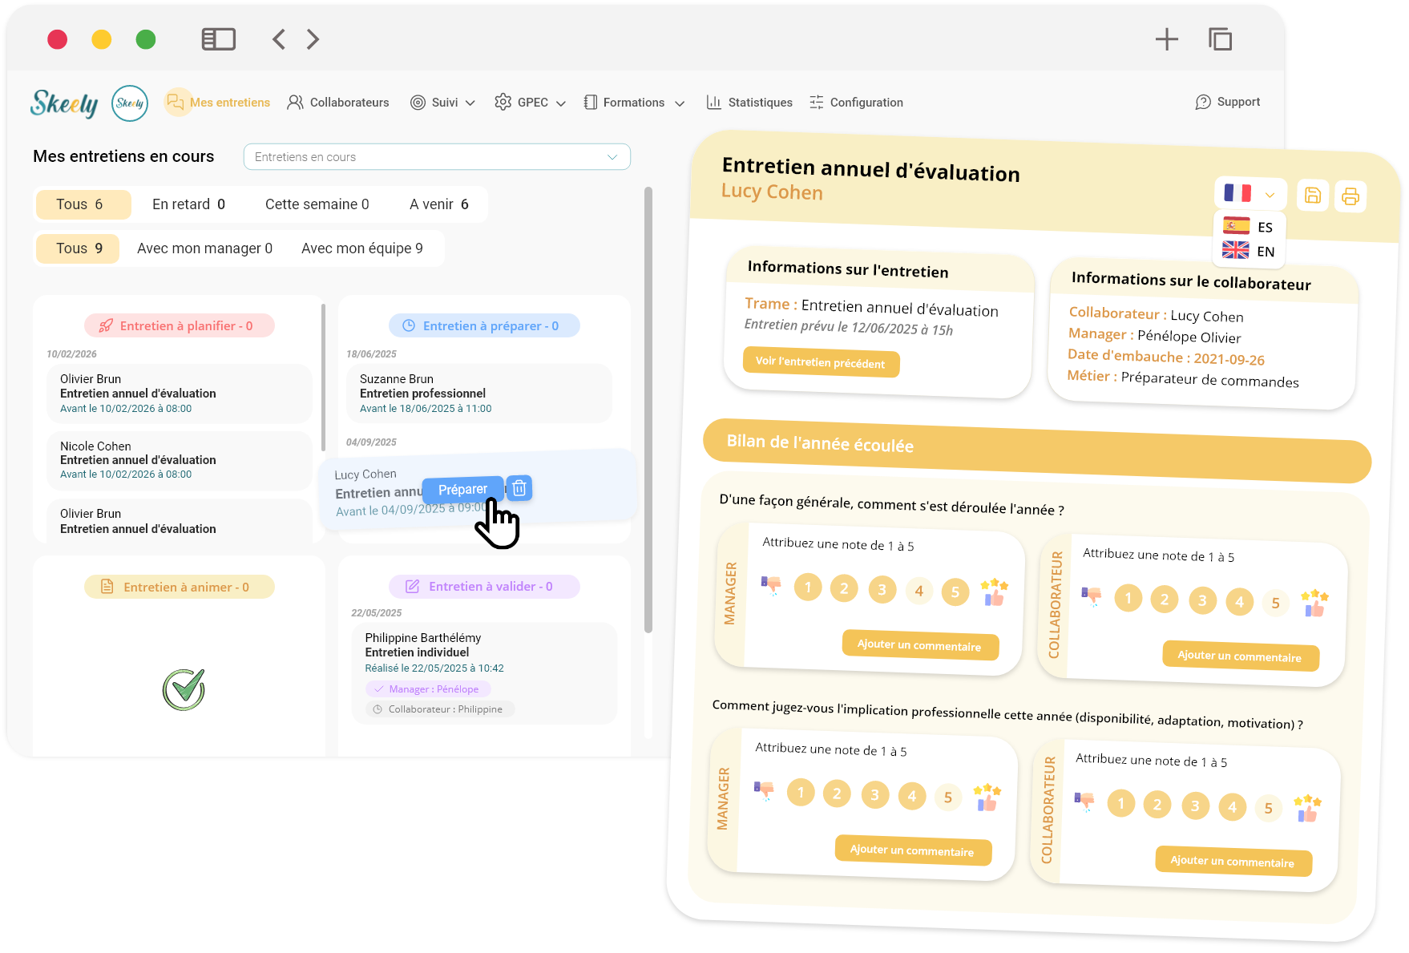The image size is (1409, 953).
Task: Click thumbs-up icon on manager rating row
Action: pos(994,593)
